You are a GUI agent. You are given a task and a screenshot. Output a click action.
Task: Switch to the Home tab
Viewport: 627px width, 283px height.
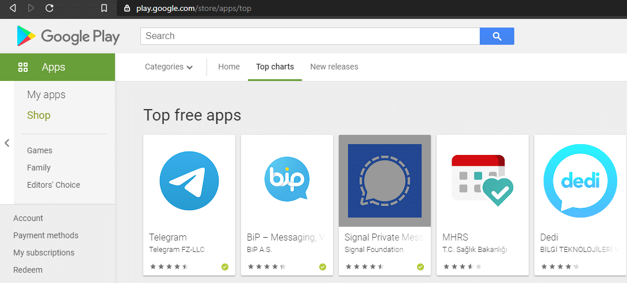pos(229,67)
